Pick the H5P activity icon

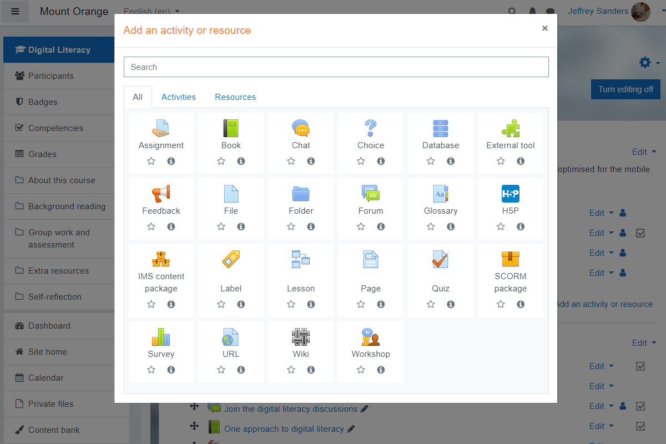(x=510, y=194)
